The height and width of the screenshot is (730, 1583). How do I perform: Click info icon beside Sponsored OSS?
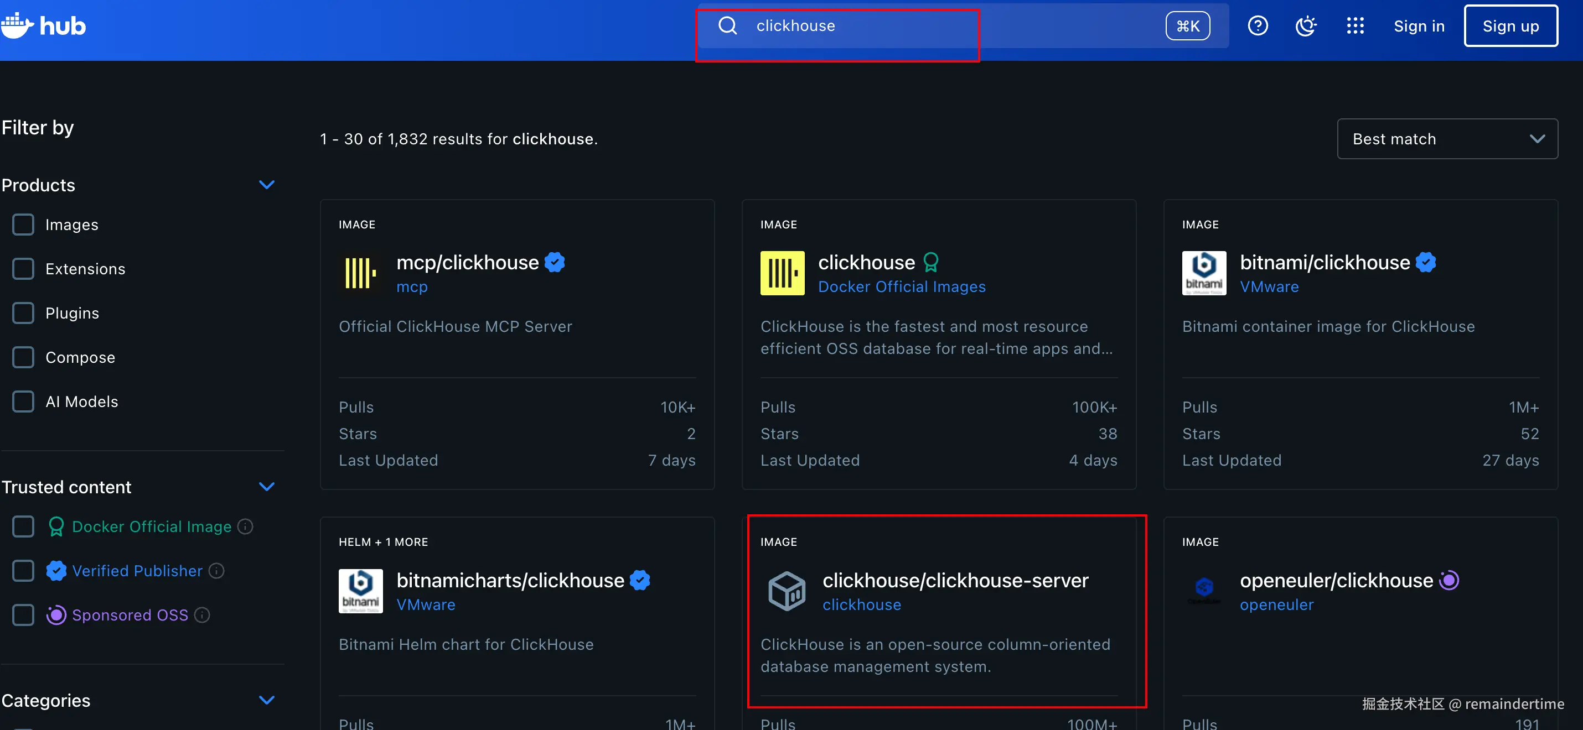(x=202, y=614)
